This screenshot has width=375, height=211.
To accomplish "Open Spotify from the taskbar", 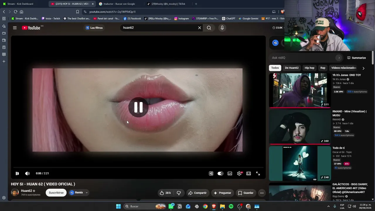I will [231, 206].
